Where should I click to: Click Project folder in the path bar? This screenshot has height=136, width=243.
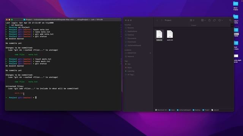(x=206, y=110)
